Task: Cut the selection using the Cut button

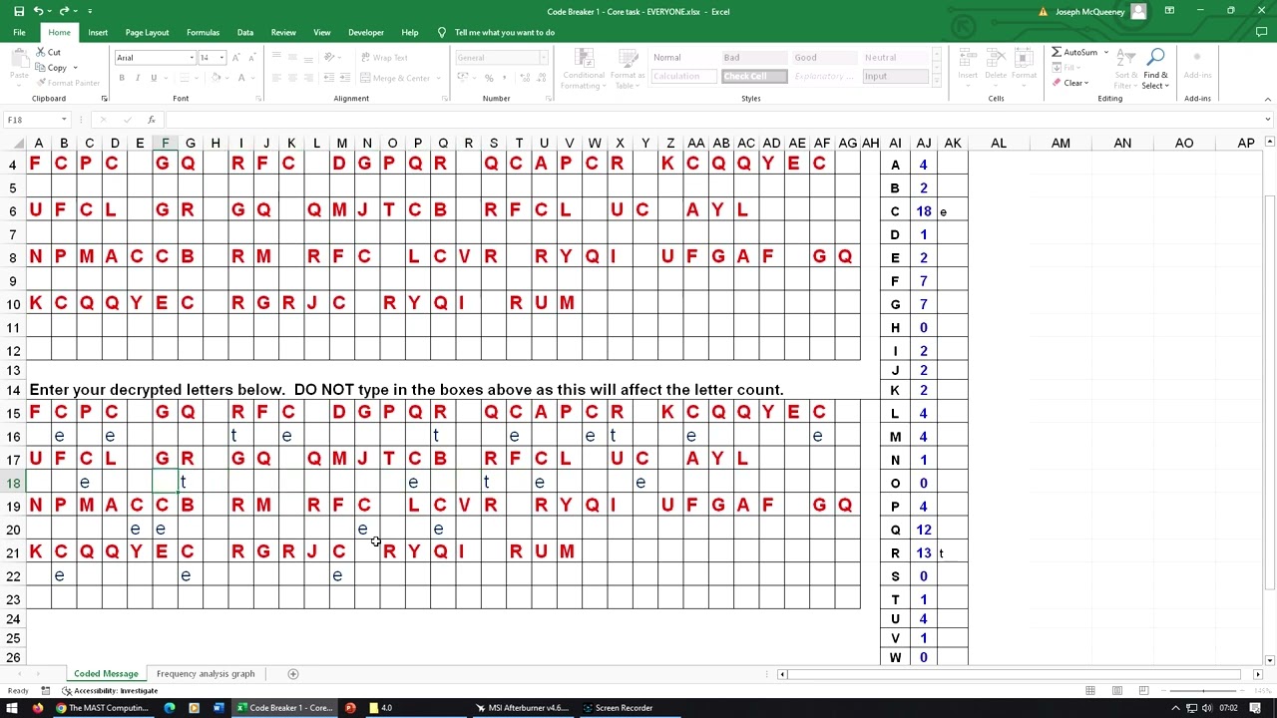Action: 48,52
